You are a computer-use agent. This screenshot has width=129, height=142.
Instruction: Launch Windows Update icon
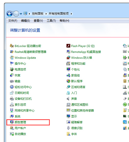[x=12, y=58]
